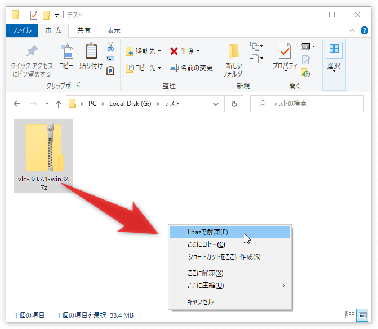Open the New item dropdown icon
378x329 pixels.
point(256,46)
